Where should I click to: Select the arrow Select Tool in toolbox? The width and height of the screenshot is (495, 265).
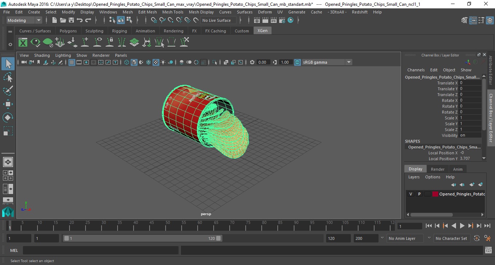(8, 64)
